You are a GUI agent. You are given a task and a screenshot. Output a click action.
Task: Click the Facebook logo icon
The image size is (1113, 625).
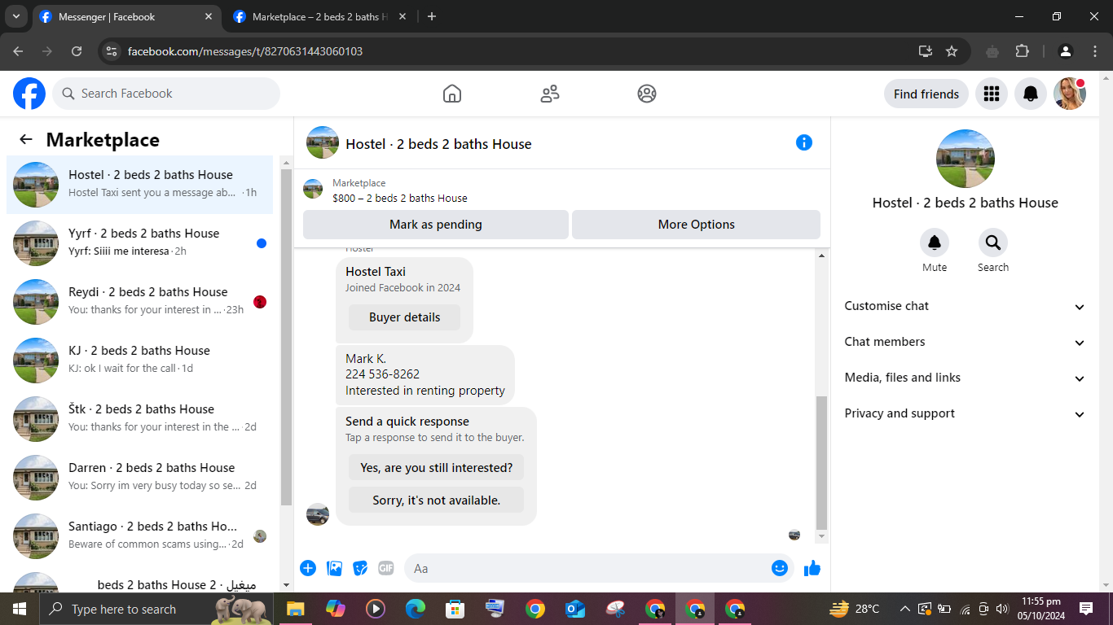pos(29,94)
